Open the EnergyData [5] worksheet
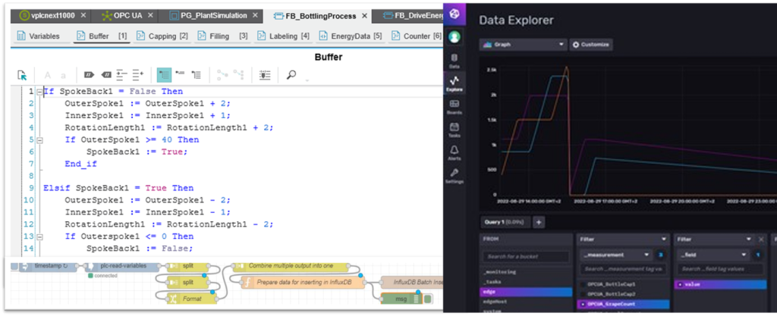This screenshot has height=316, width=777. [x=351, y=36]
